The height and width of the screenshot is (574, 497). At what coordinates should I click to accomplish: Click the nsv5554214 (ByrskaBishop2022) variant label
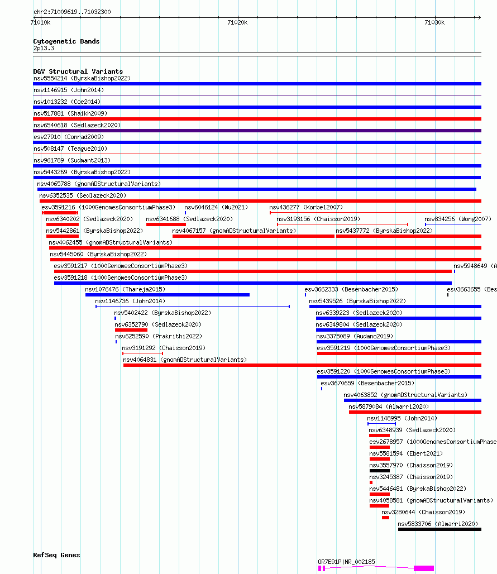pyautogui.click(x=82, y=78)
